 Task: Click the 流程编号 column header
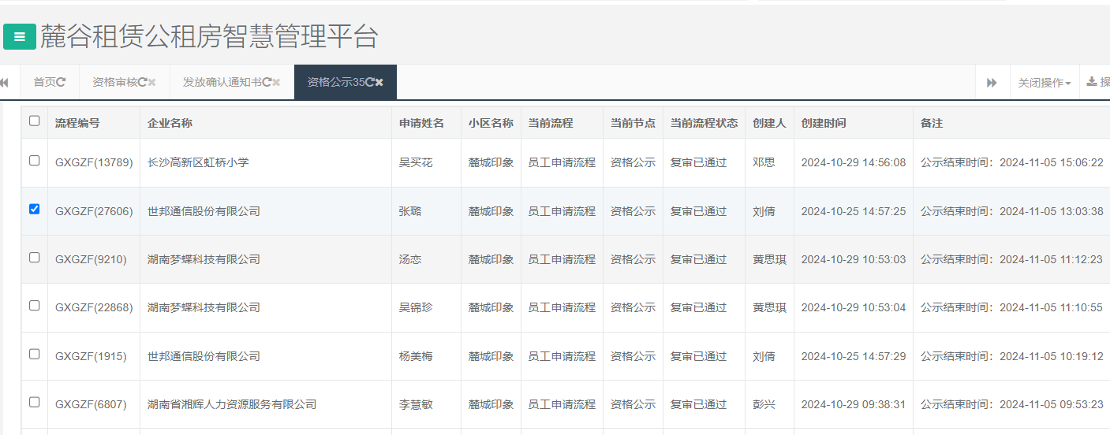click(x=77, y=123)
